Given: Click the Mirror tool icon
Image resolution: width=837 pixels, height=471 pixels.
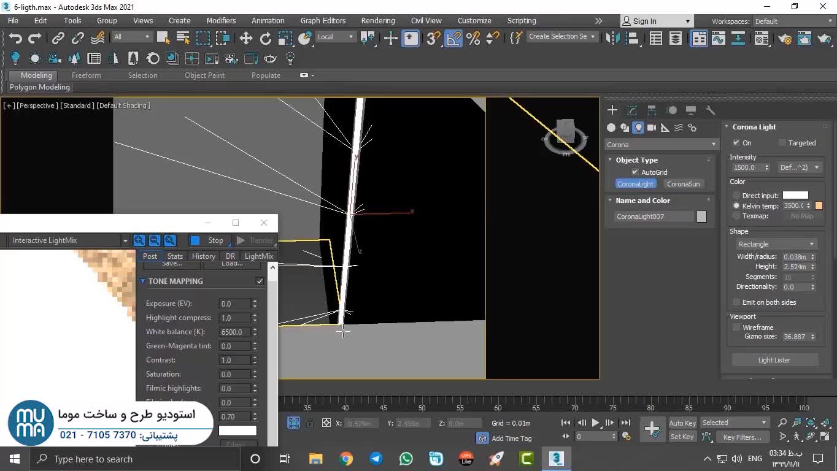Looking at the screenshot, I should [x=612, y=39].
